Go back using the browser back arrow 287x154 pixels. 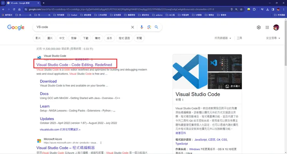(3, 9)
